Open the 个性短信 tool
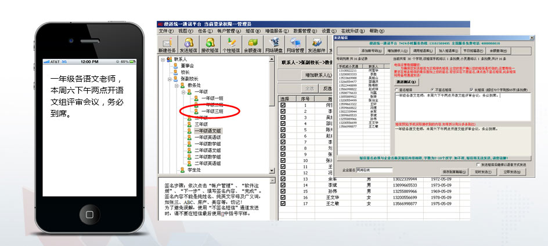548x246 pixels. 232,45
